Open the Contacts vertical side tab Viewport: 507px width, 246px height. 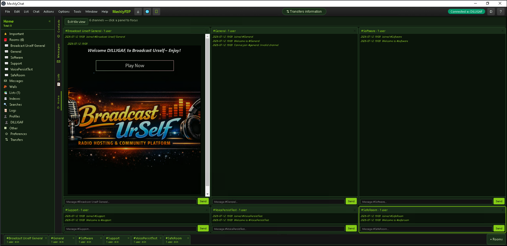pos(59,28)
